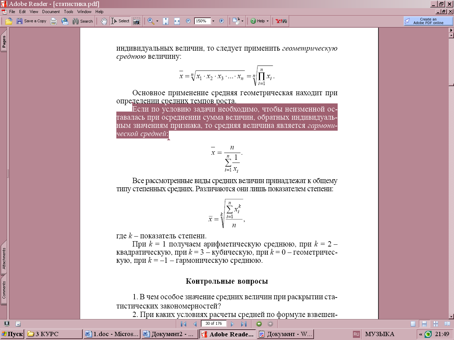Click the vertical scrollbar thumb
Image resolution: width=454 pixels, height=340 pixels.
(x=451, y=85)
